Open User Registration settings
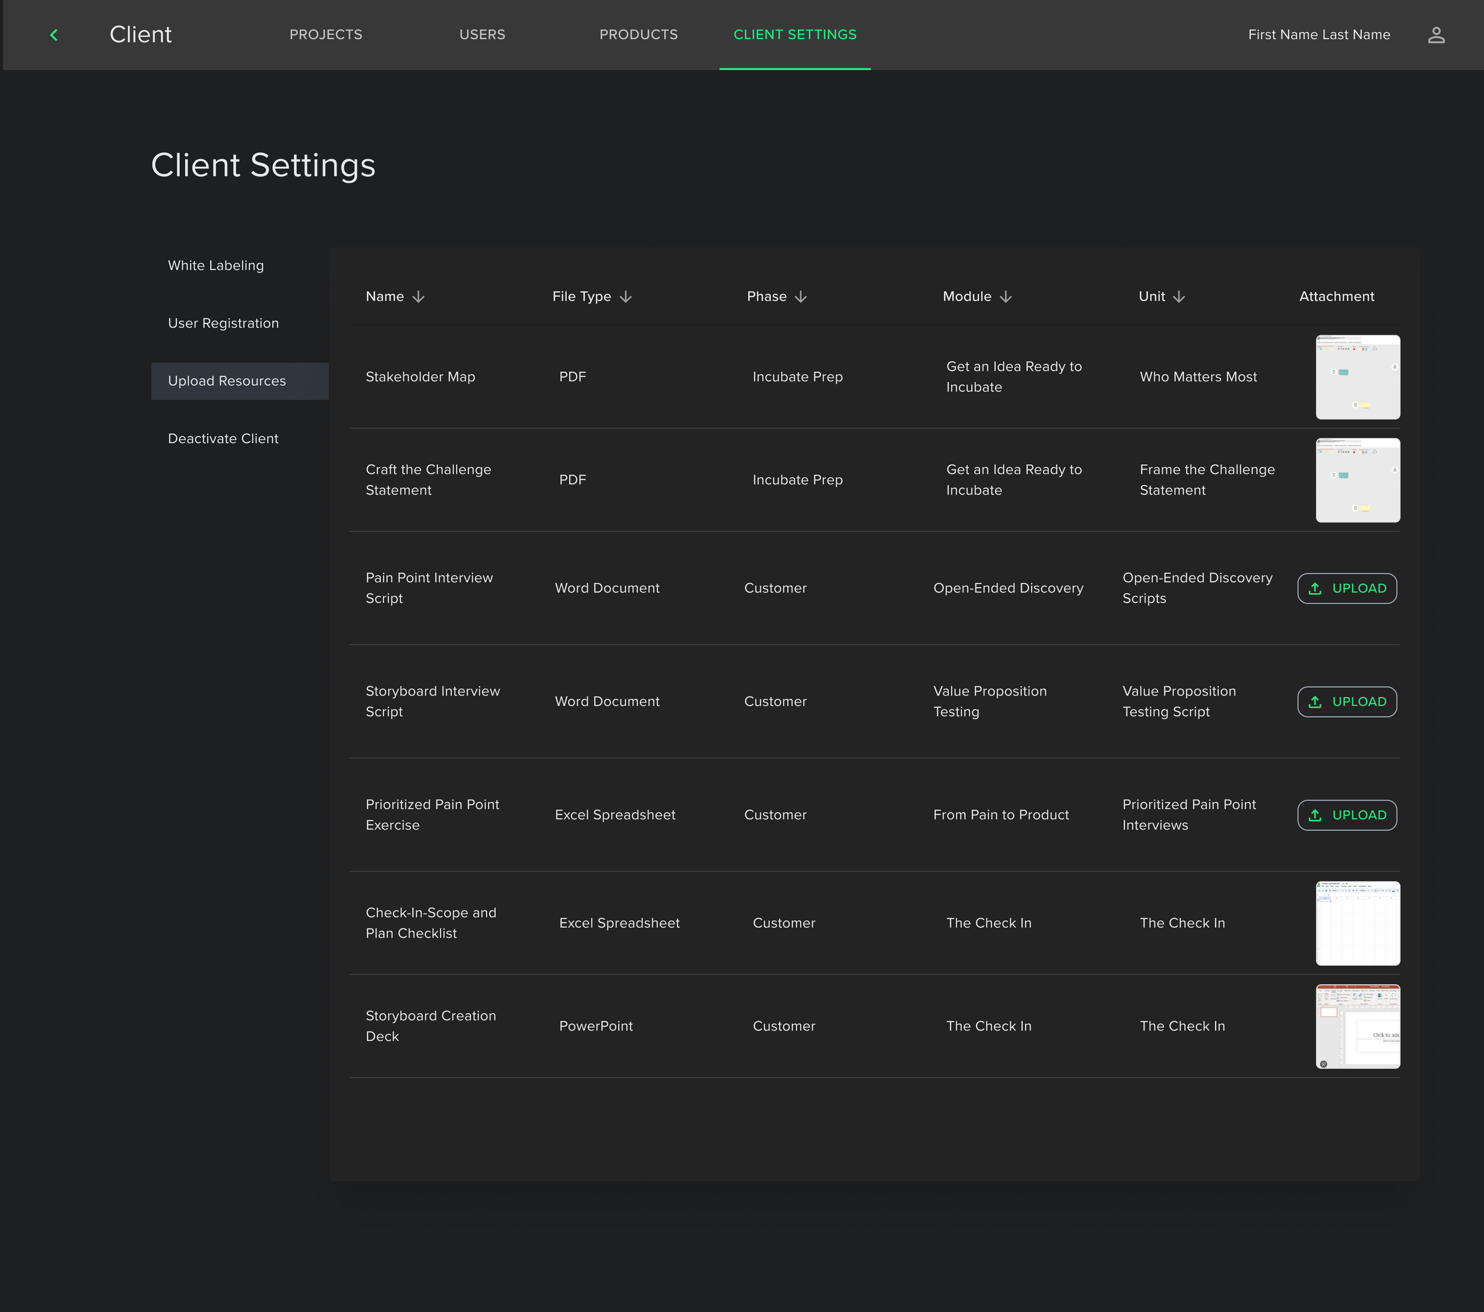The width and height of the screenshot is (1484, 1312). [223, 323]
